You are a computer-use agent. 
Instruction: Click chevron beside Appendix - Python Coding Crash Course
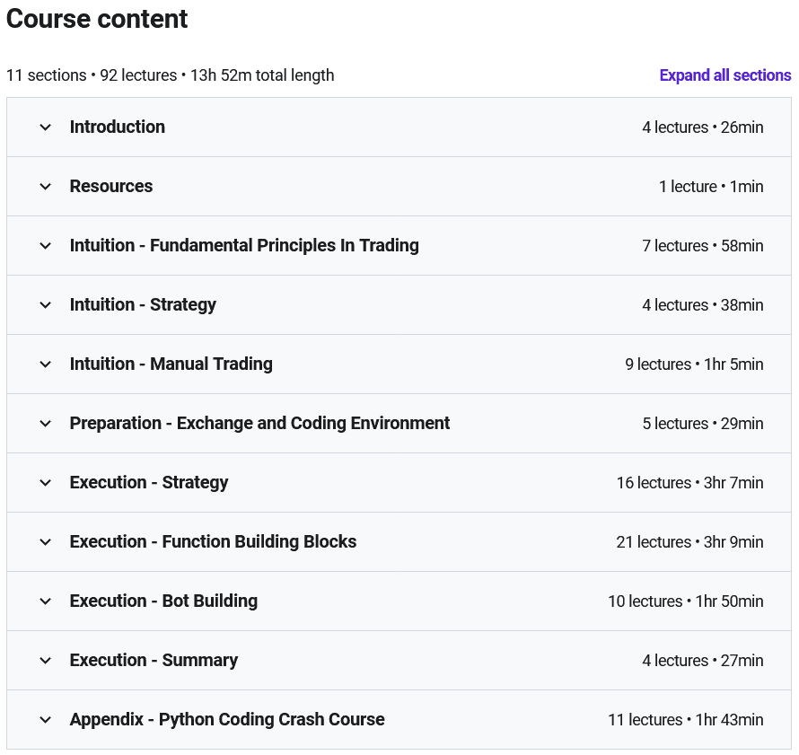point(46,720)
